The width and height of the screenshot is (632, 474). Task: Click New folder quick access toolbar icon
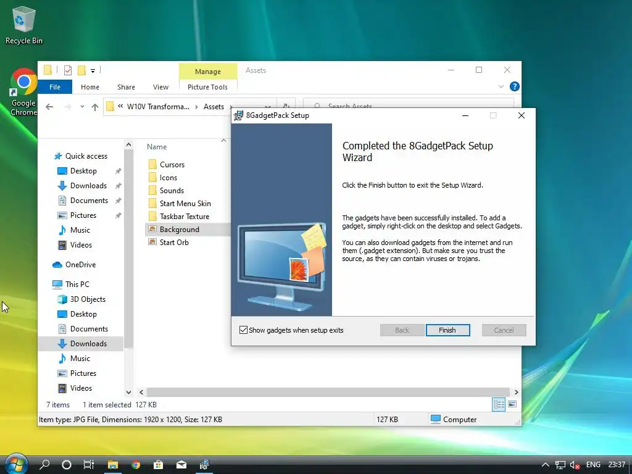point(82,70)
